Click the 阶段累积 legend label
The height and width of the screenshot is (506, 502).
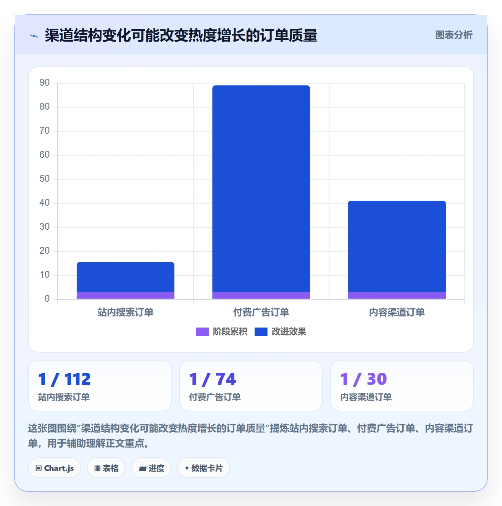pyautogui.click(x=230, y=332)
